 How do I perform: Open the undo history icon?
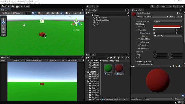152,6
